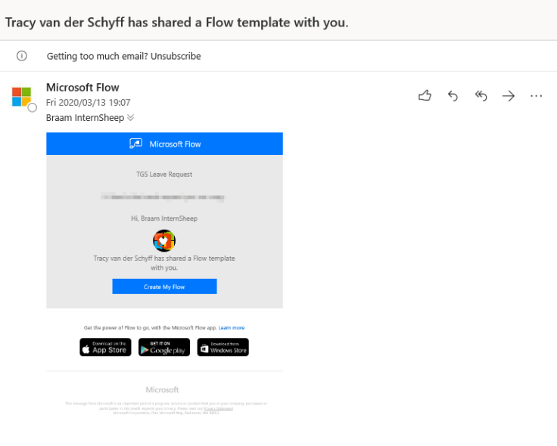The image size is (557, 446).
Task: Click the Create My Flow button
Action: [164, 286]
